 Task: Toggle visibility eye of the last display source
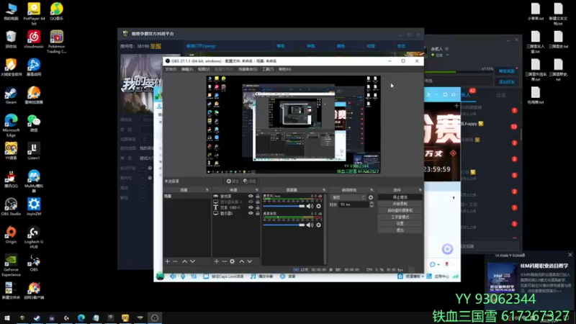(251, 213)
